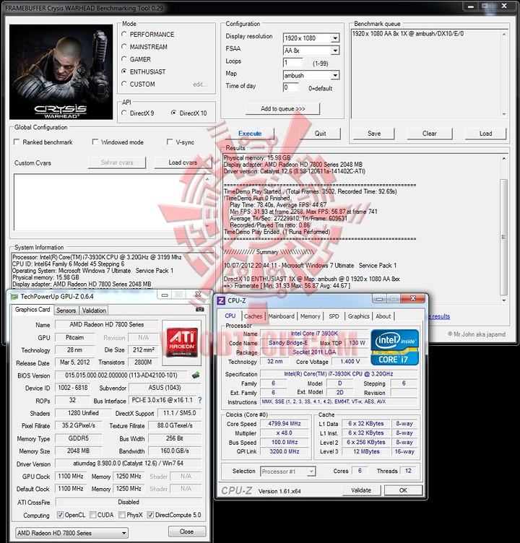Open the Display resolution dropdown
520x543 pixels.
coord(335,38)
